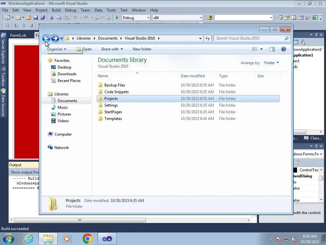Click the Explorer Forward arrow button
326x245 pixels.
coord(55,38)
